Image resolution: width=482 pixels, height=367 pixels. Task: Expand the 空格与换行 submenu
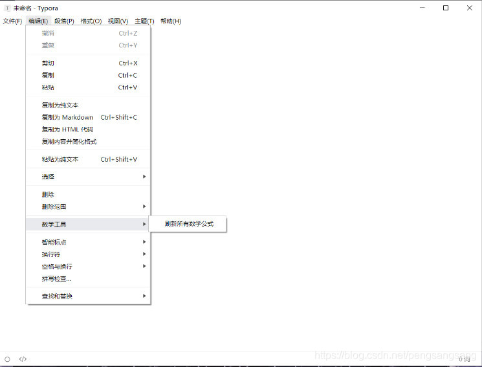coord(88,267)
